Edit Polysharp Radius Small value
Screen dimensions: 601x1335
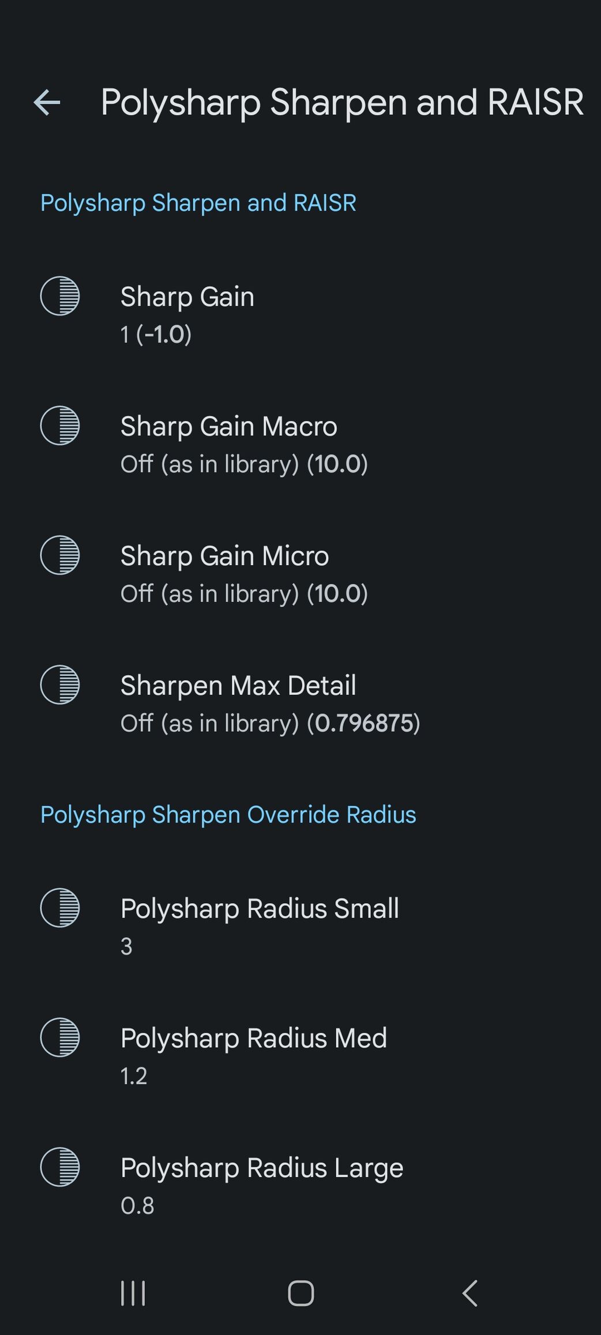pos(300,927)
